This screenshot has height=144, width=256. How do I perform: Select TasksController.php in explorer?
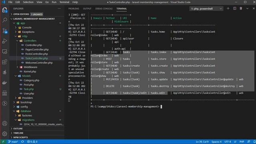[x=36, y=58]
